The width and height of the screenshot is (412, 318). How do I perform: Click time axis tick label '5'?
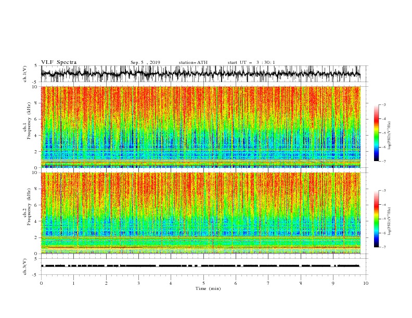pyautogui.click(x=203, y=283)
